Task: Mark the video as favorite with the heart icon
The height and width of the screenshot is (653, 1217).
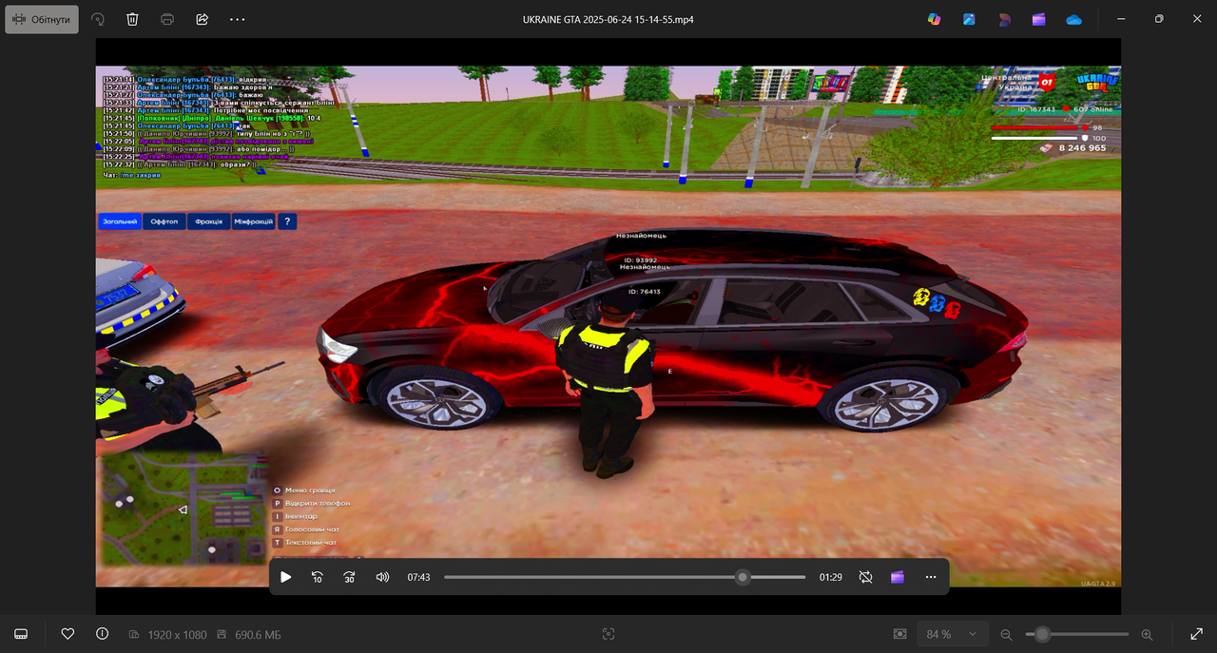Action: click(68, 634)
